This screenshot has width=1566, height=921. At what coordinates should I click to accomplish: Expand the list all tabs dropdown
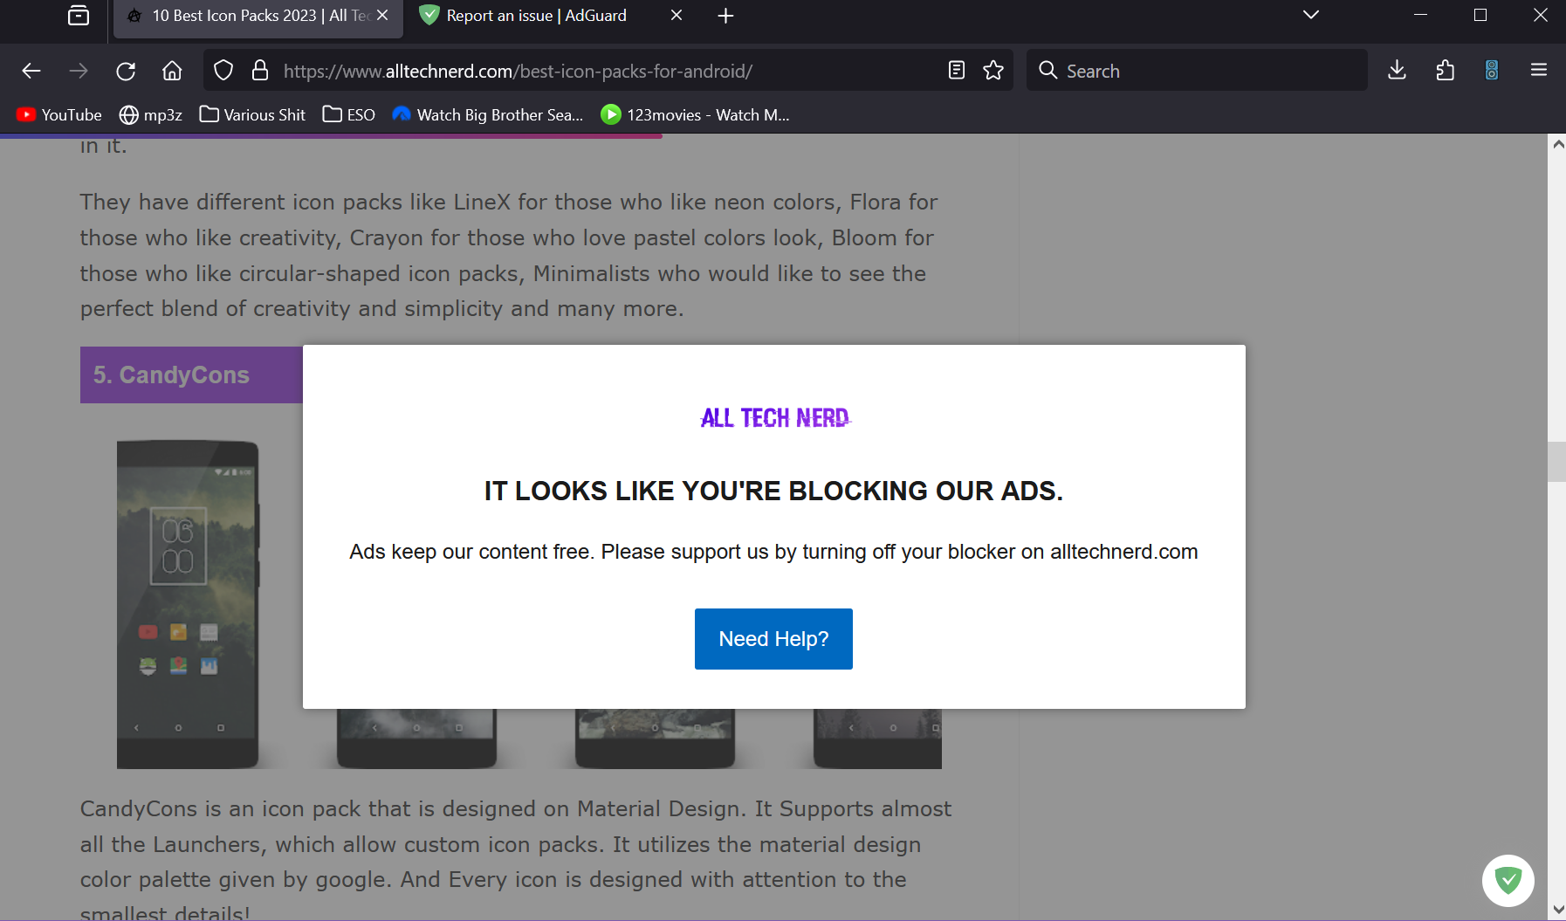tap(1310, 16)
